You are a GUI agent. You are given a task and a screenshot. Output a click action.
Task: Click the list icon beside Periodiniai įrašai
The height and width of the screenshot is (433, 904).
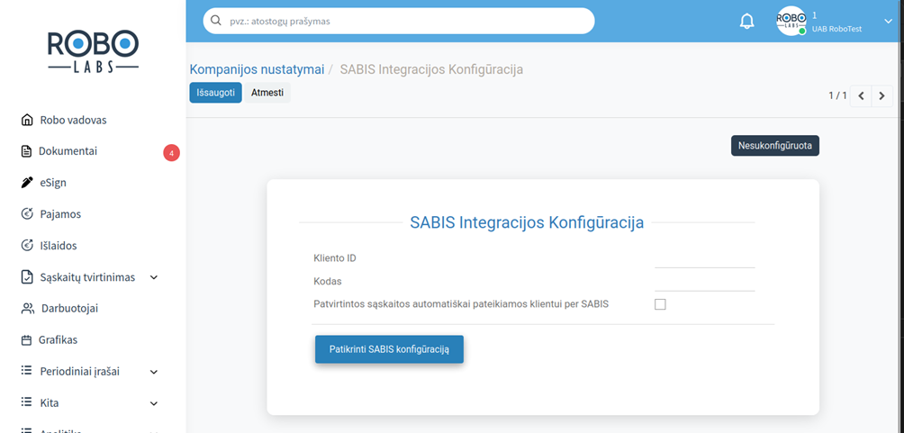point(26,371)
